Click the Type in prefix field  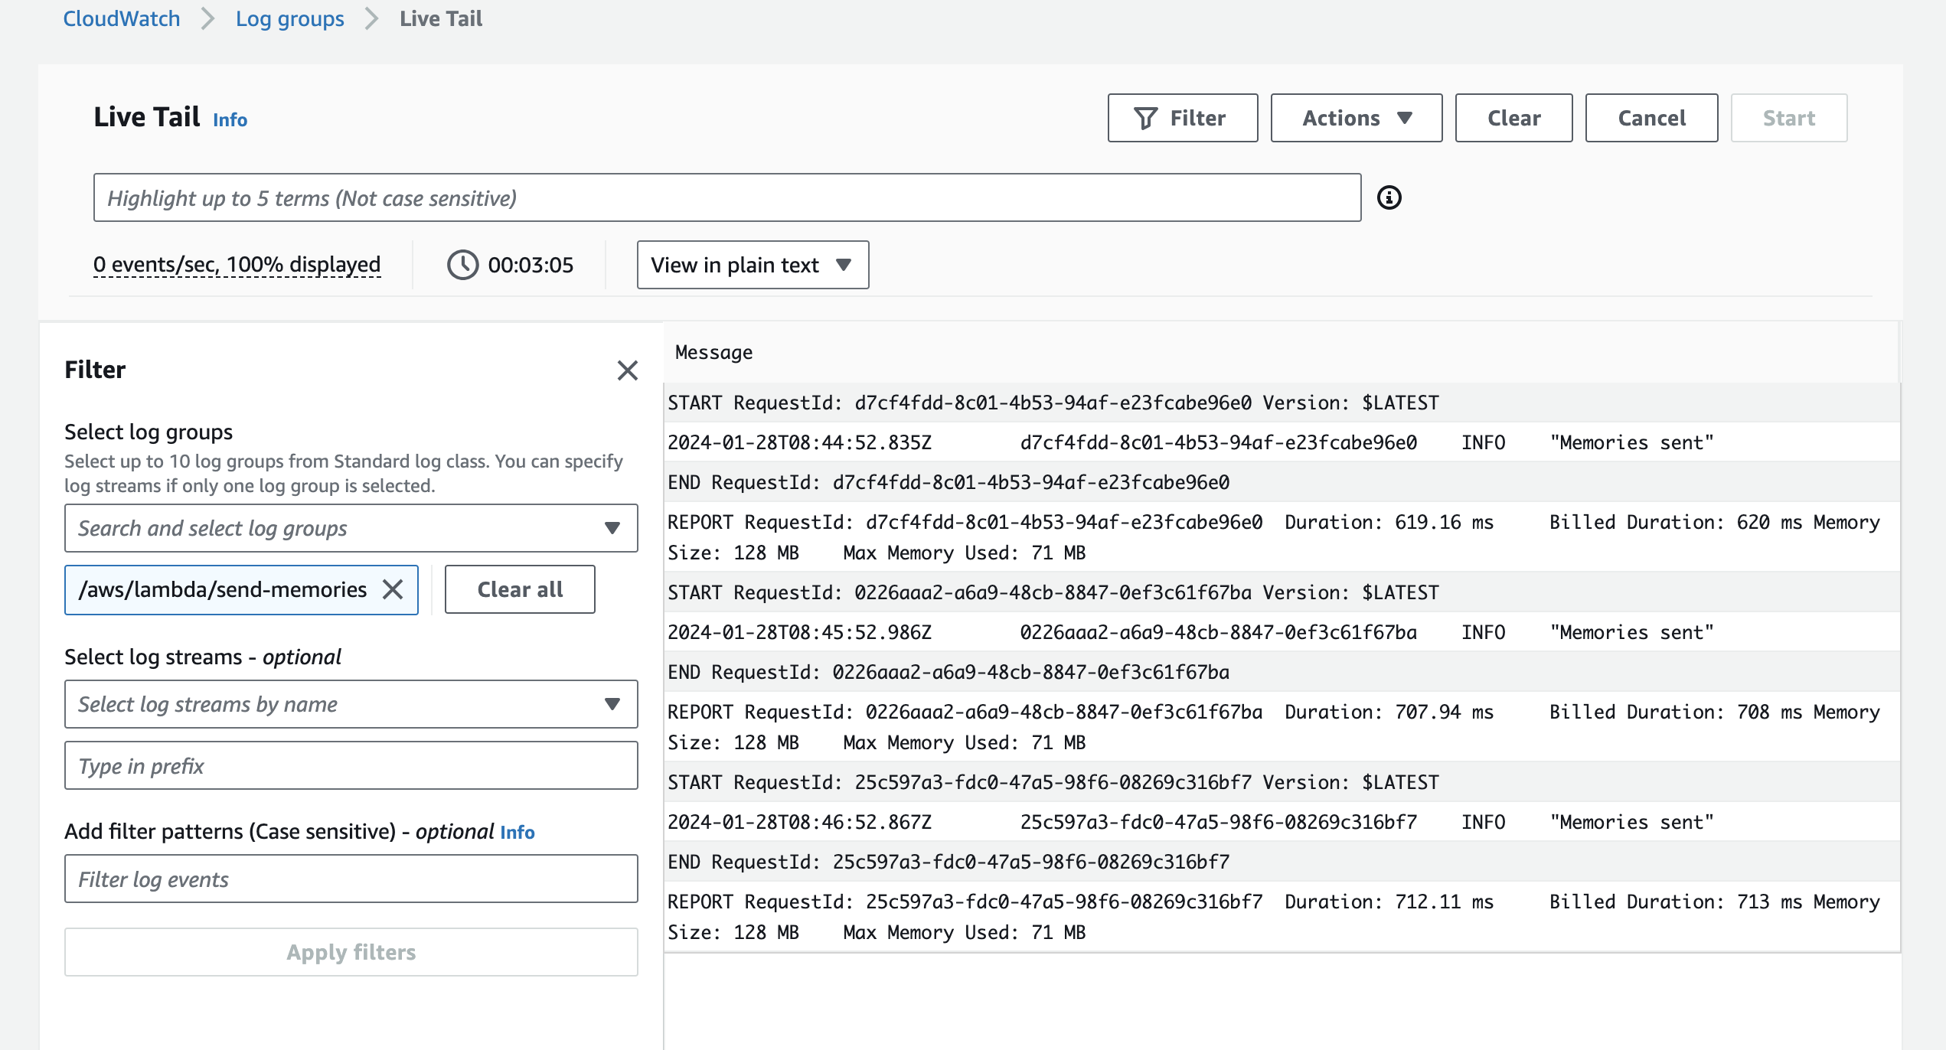[x=351, y=765]
